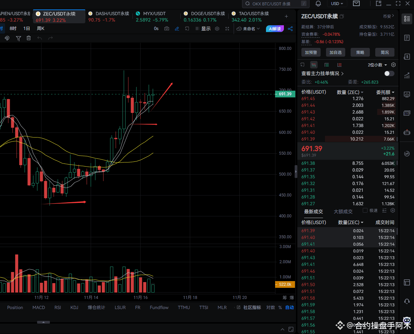
Task: Open the layout panel sidebar icon
Action: coord(407,282)
